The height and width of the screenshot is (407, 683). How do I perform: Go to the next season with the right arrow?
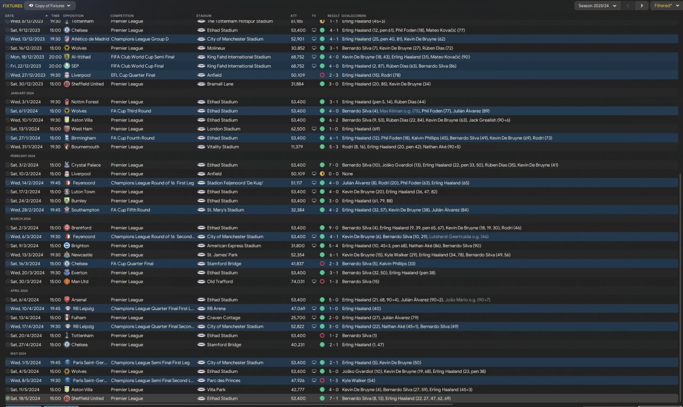click(x=641, y=6)
